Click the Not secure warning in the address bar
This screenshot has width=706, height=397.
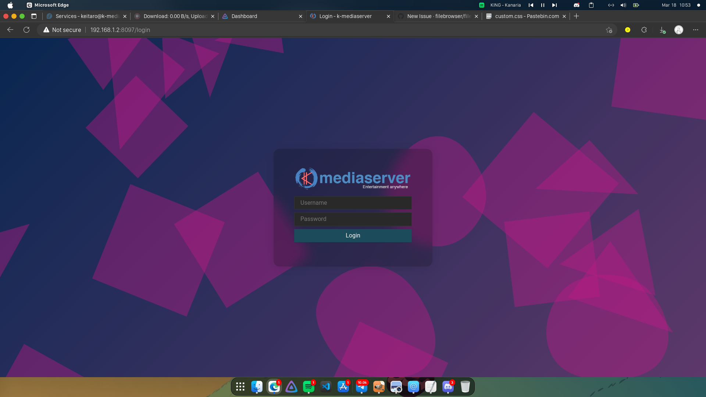tap(62, 30)
